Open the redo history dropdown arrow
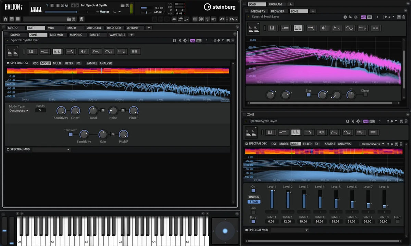The width and height of the screenshot is (411, 246). pyautogui.click(x=237, y=19)
